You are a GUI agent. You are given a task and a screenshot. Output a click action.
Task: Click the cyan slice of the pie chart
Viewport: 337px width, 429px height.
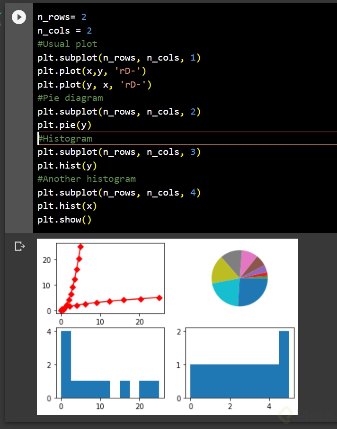pos(227,293)
